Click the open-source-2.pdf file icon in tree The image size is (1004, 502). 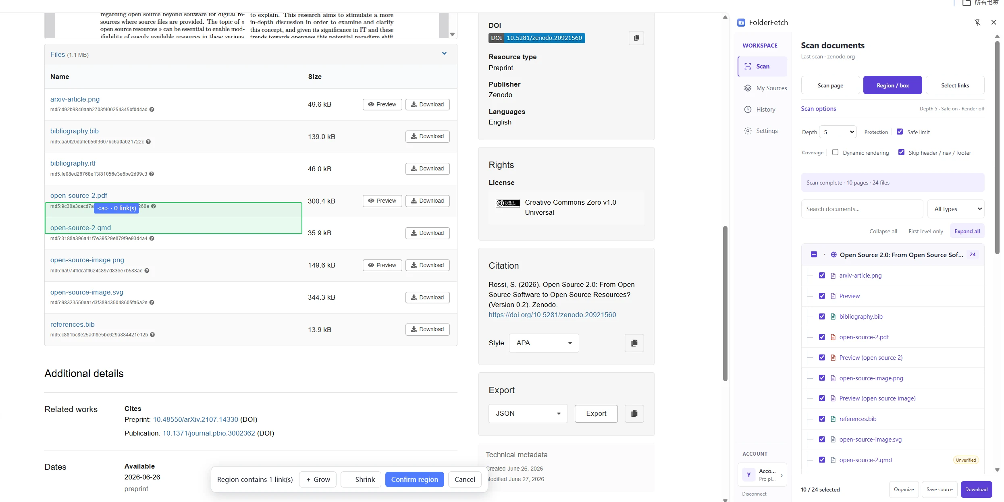(x=833, y=337)
